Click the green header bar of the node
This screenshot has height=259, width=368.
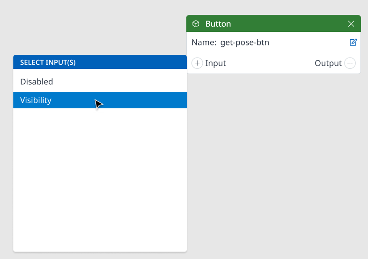point(273,24)
